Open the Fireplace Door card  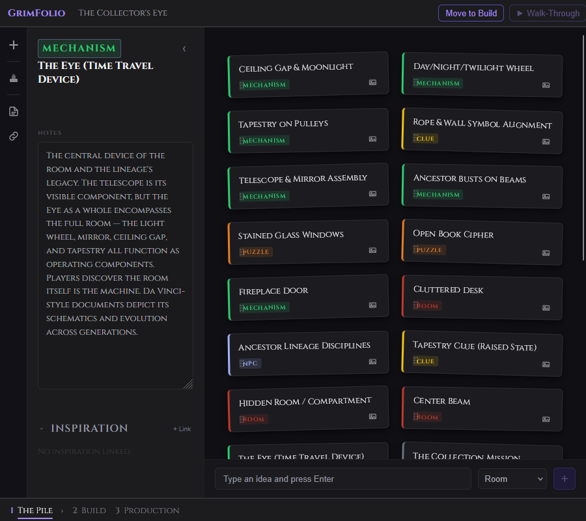pyautogui.click(x=309, y=298)
